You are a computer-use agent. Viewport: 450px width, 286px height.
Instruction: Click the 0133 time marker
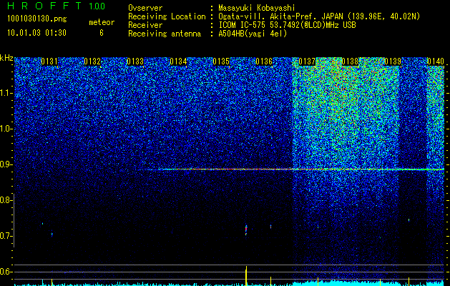pos(135,61)
